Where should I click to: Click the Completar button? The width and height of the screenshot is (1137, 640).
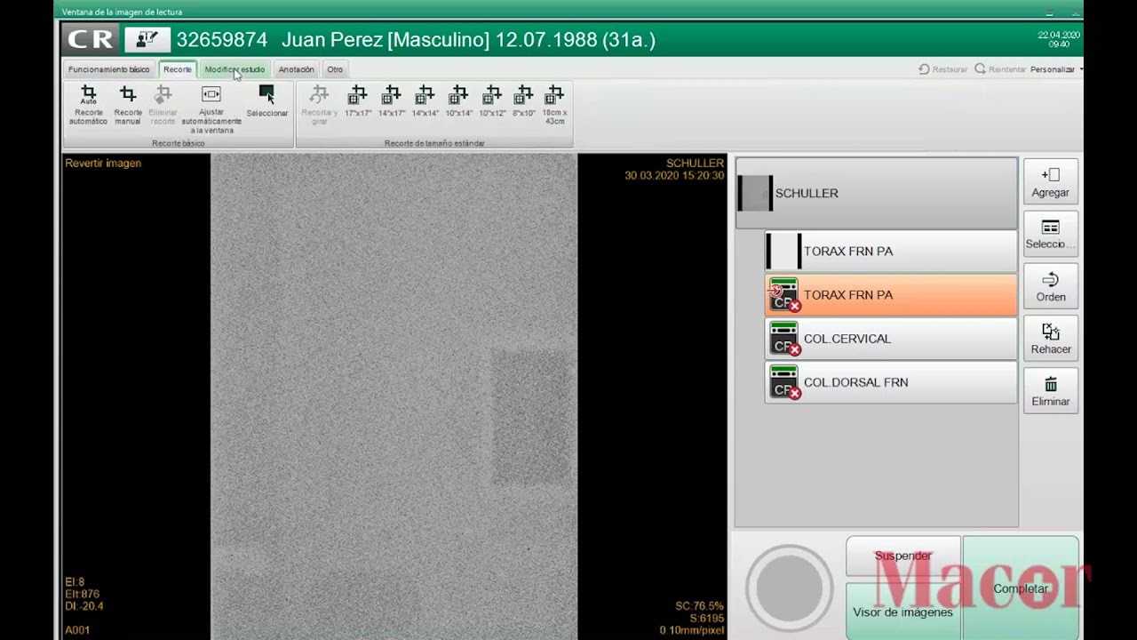(1021, 588)
